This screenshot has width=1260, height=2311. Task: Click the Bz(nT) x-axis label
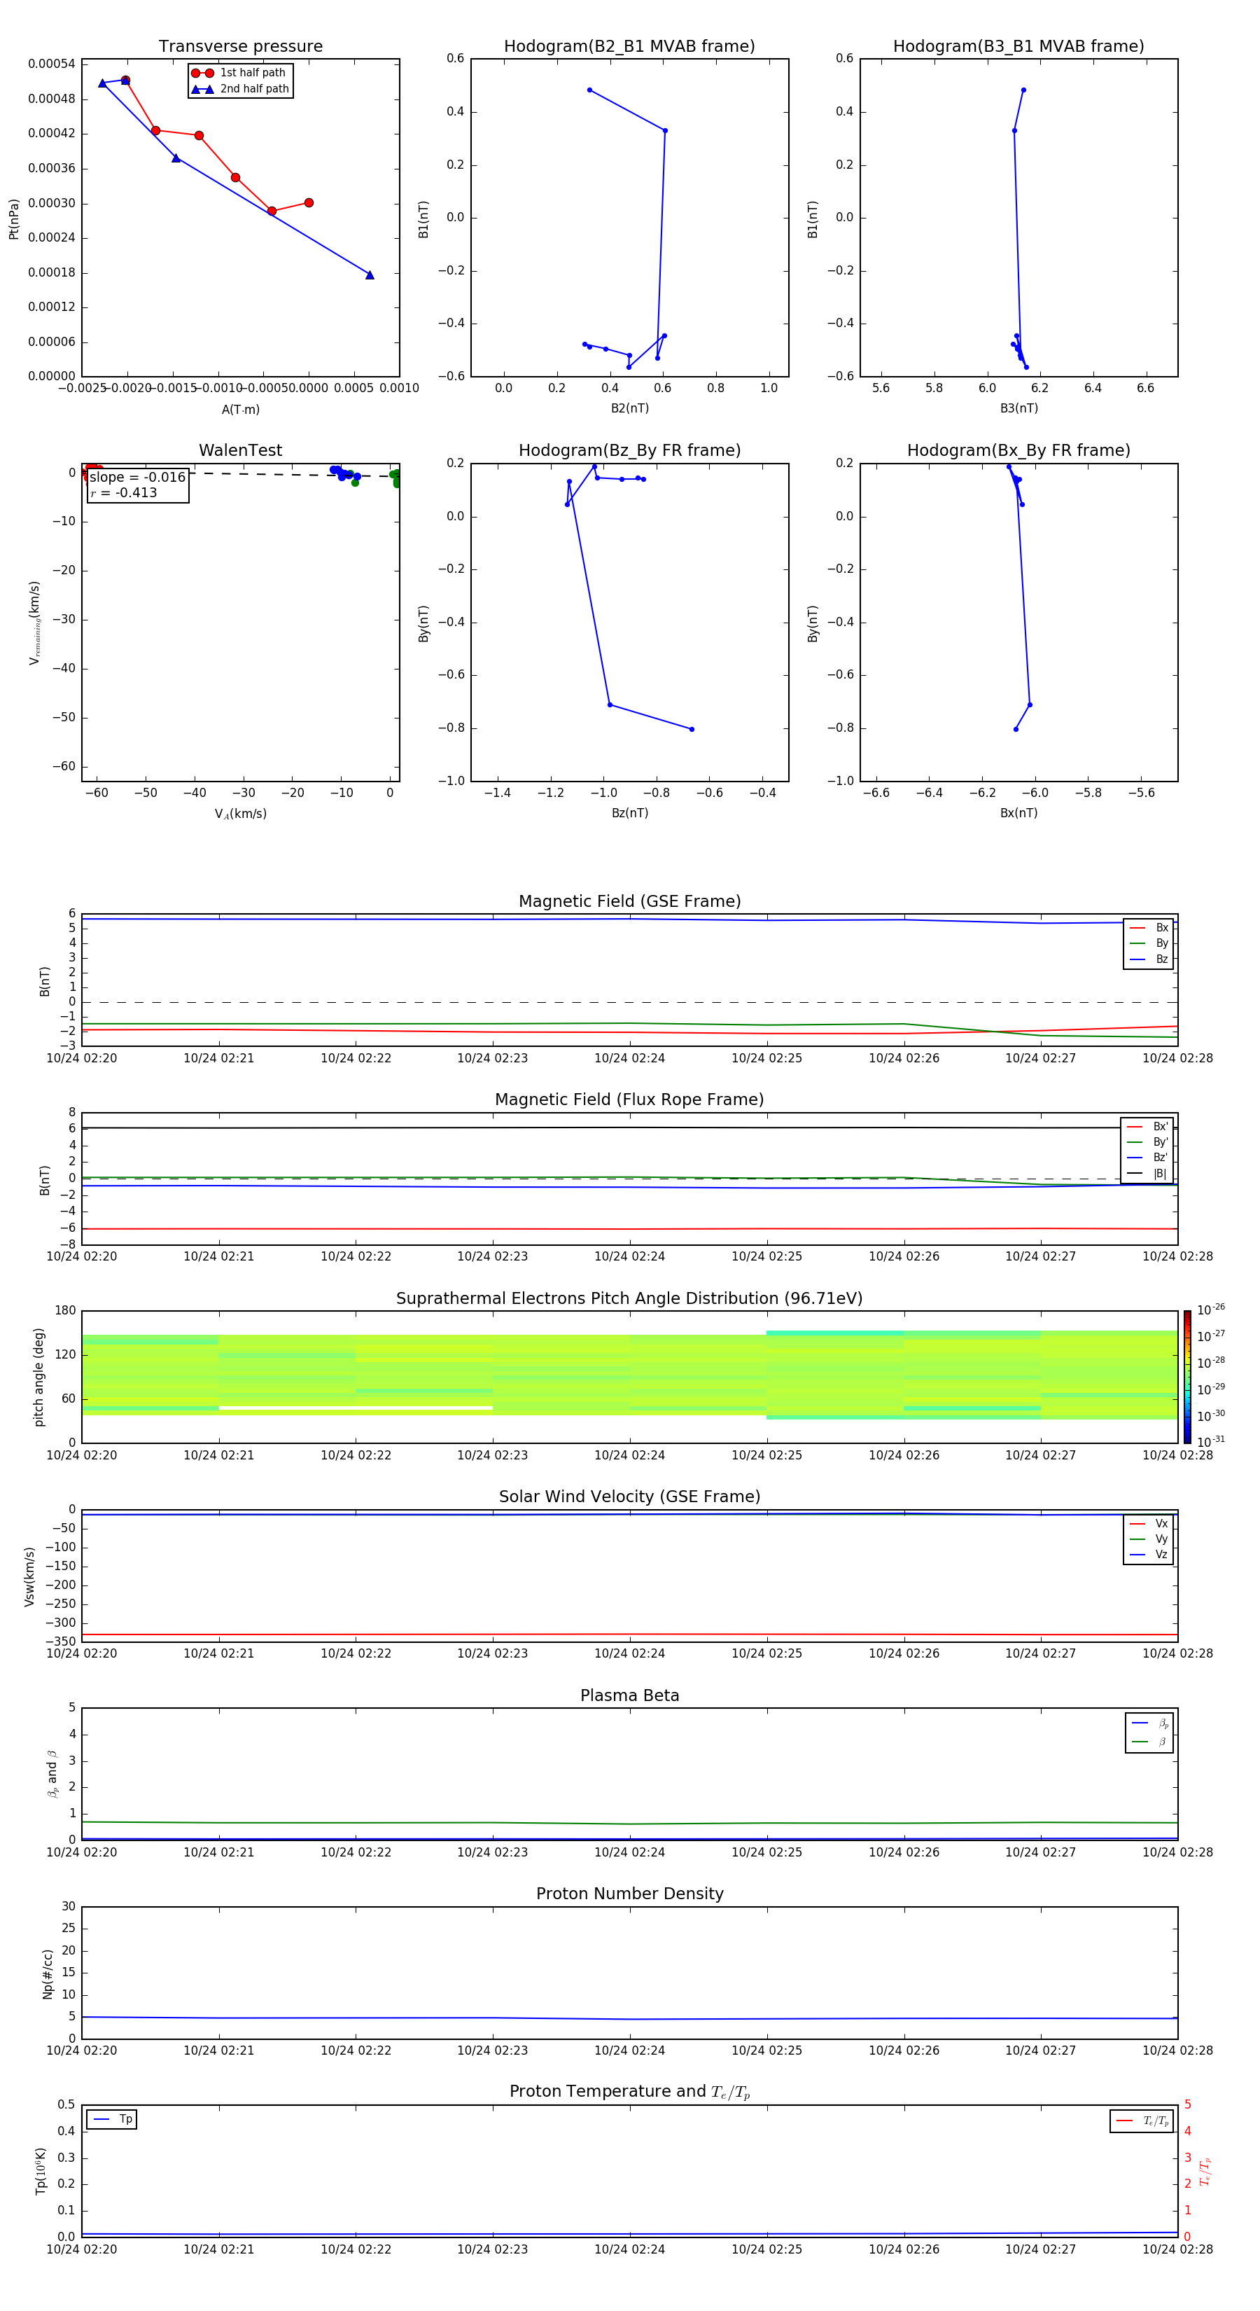click(x=629, y=813)
